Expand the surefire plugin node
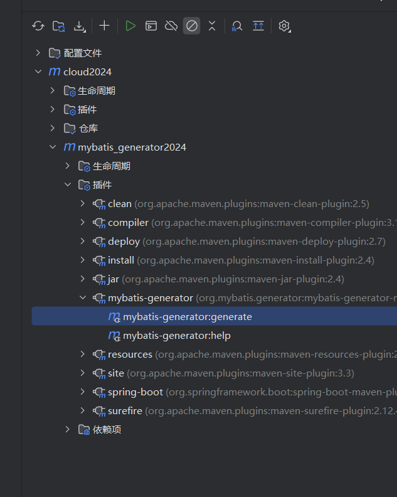 (x=82, y=410)
